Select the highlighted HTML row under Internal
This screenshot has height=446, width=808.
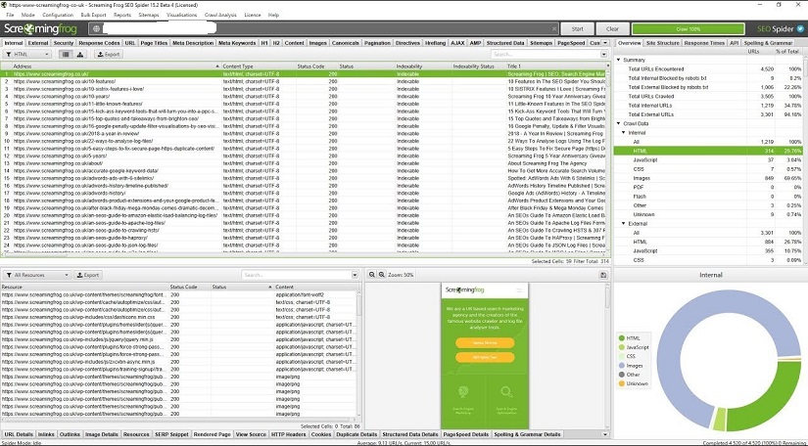(x=708, y=151)
